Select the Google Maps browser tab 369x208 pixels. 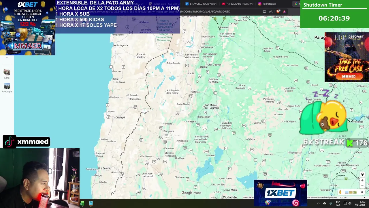click(x=296, y=4)
